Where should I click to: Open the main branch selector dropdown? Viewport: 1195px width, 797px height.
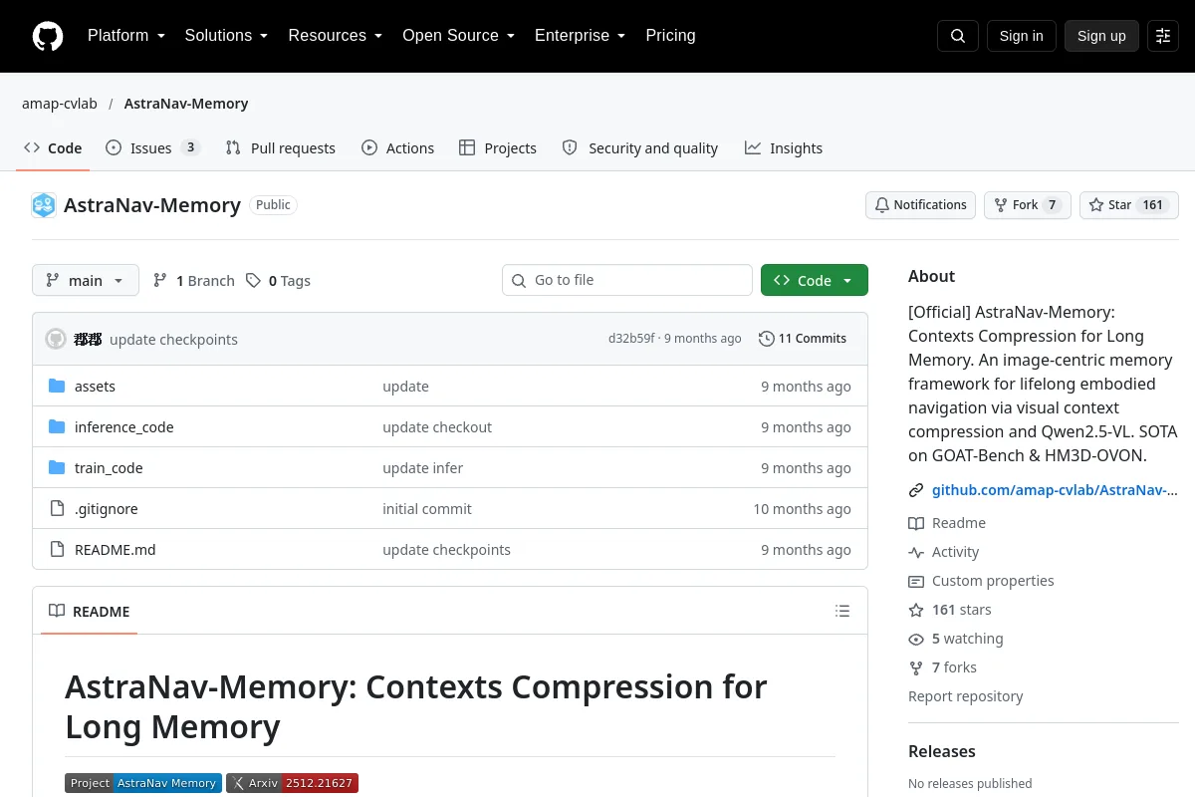86,281
